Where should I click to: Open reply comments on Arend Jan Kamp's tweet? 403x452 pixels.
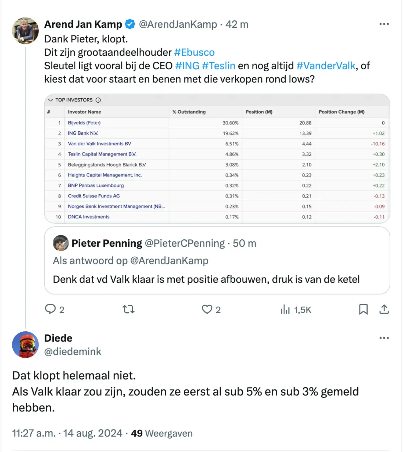(x=55, y=310)
